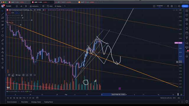Viewport: 189px width, 106px height.
Task: Open the USD currency dropdown
Action: pyautogui.click(x=181, y=10)
